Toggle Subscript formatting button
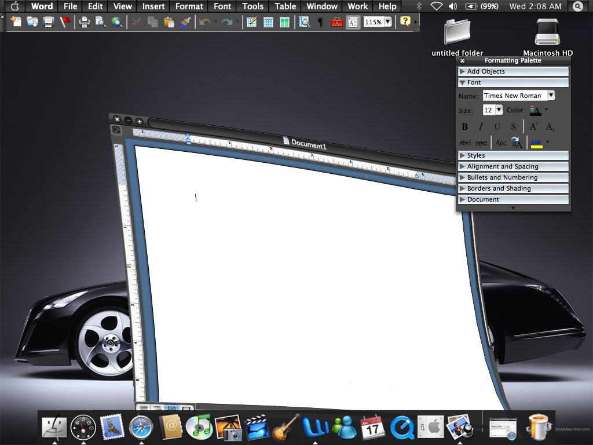 point(550,127)
